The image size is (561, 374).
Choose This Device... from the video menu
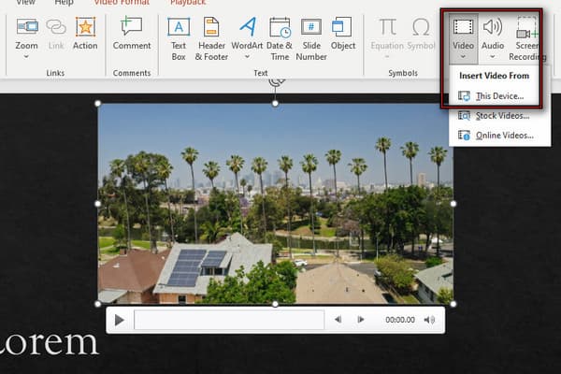(x=499, y=96)
